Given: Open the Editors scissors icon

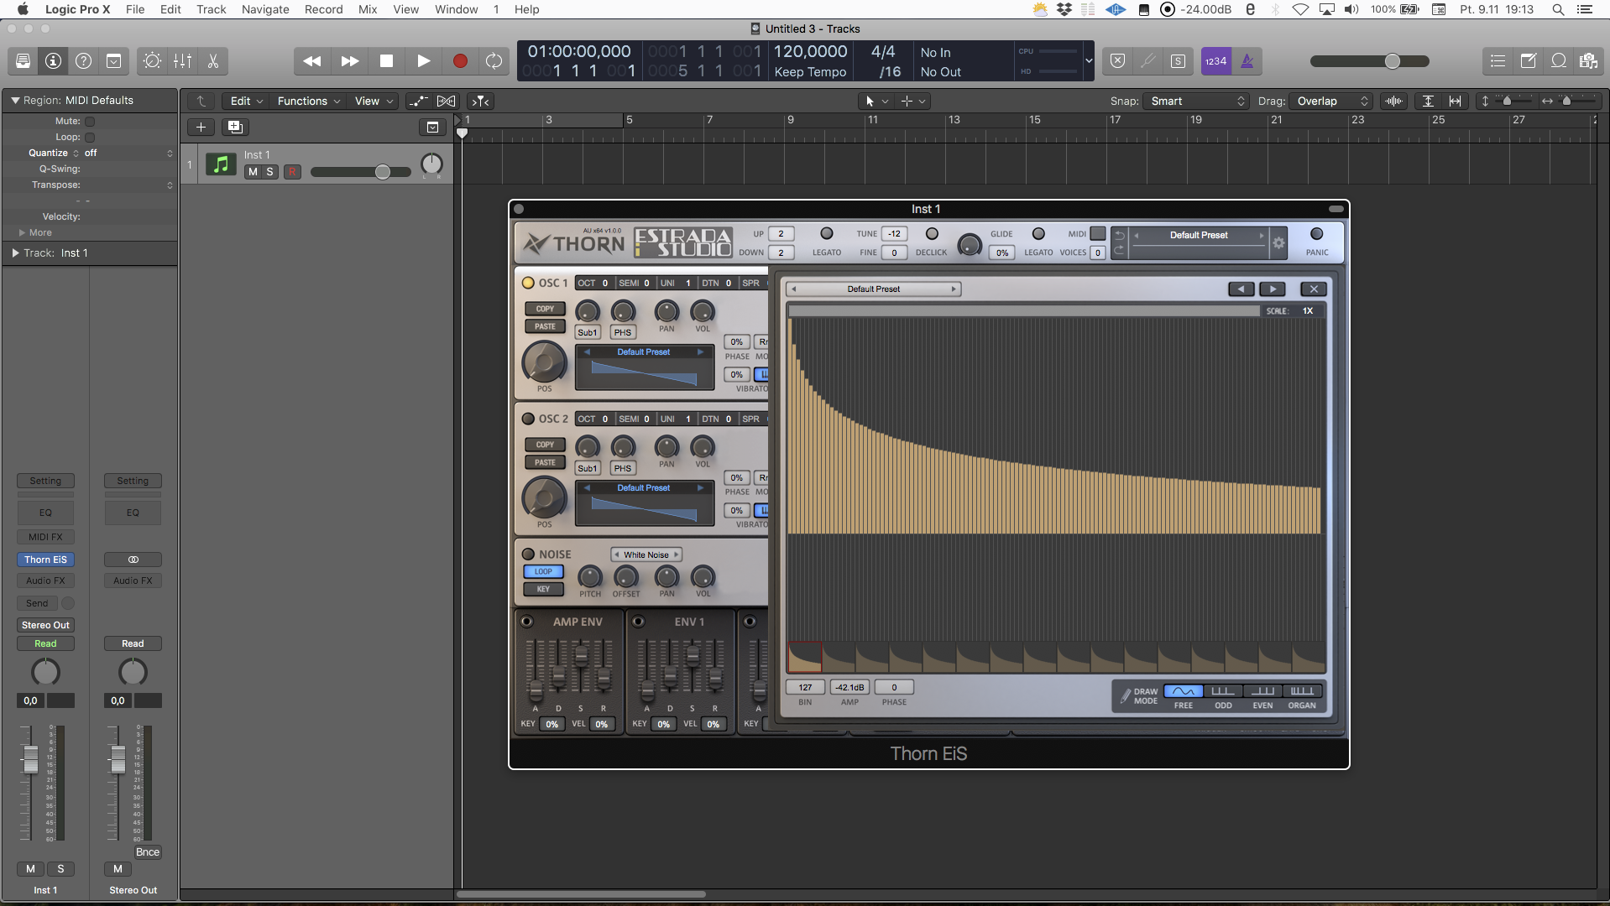Looking at the screenshot, I should [x=212, y=61].
